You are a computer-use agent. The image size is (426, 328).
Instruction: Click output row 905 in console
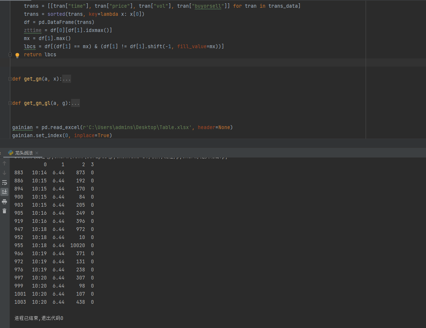point(54,213)
